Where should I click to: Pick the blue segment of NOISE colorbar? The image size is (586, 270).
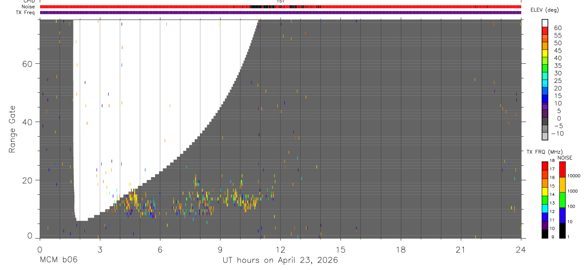pyautogui.click(x=562, y=215)
